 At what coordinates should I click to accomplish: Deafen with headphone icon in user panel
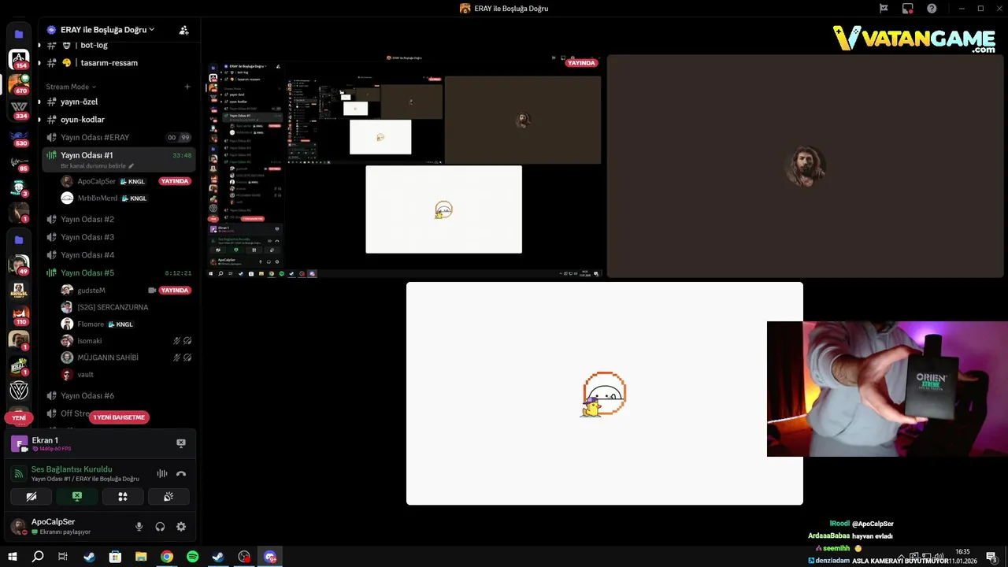(x=160, y=527)
